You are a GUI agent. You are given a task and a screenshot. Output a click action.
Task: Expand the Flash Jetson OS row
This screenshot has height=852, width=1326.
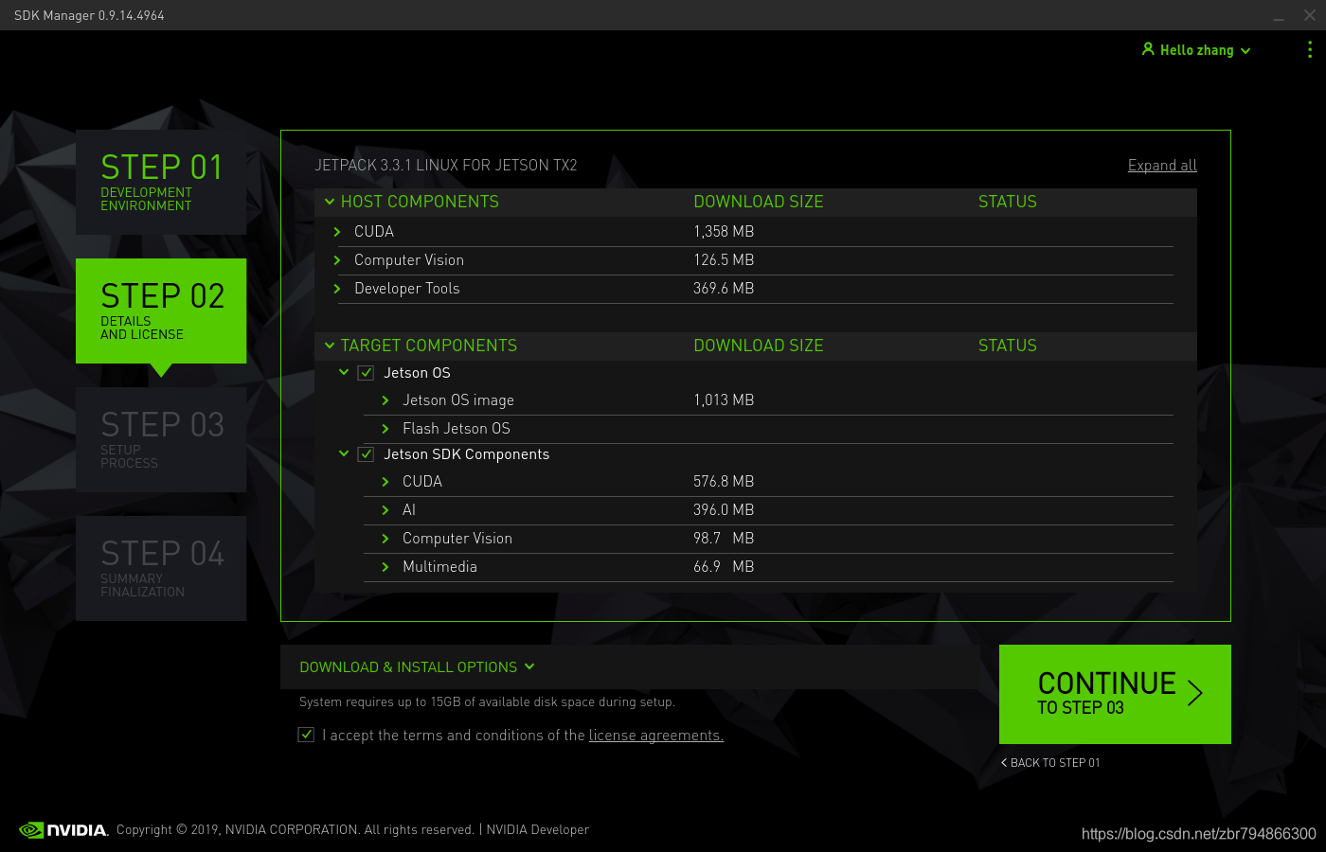pos(385,429)
